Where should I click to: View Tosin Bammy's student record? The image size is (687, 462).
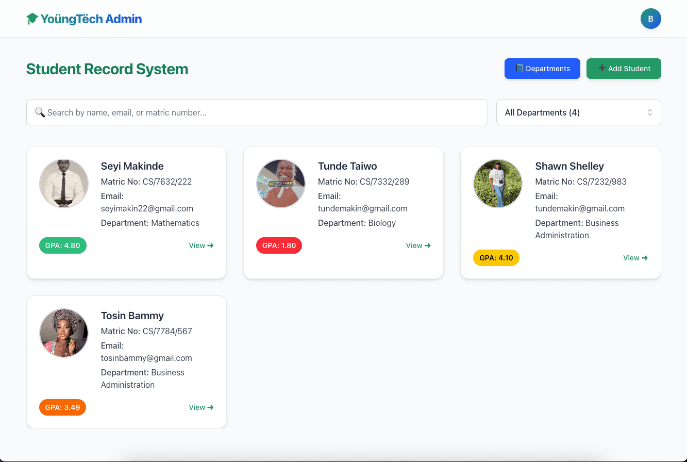[200, 407]
